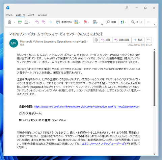Screen dimensions: 162x160
Task: Open the VLSC registration URL link
Action: point(87,107)
